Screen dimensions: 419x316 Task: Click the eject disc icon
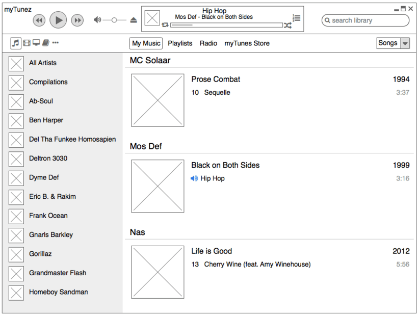tap(134, 20)
